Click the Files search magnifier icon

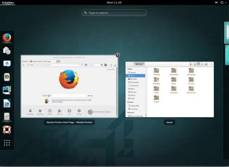[190, 64]
